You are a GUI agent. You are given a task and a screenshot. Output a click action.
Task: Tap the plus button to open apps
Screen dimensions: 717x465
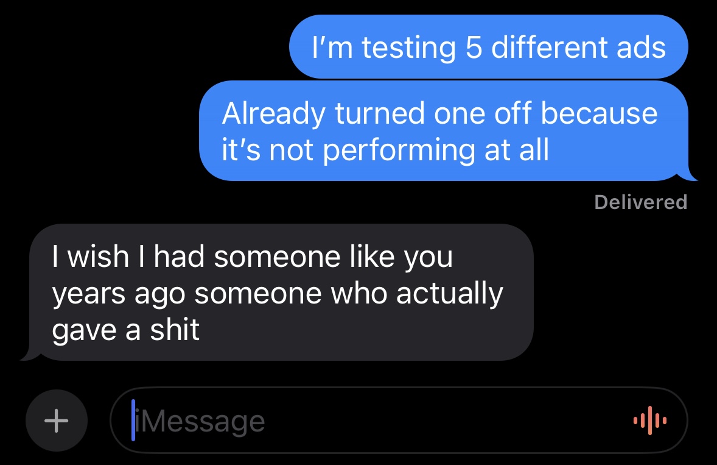57,420
